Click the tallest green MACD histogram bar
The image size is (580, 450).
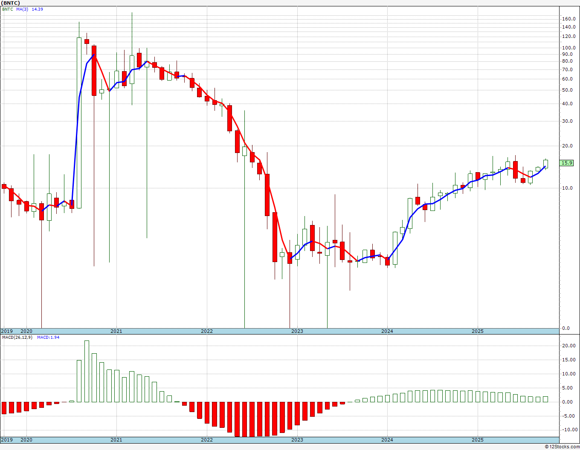[87, 371]
